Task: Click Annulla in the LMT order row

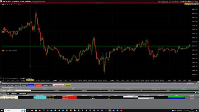Action: click(192, 97)
